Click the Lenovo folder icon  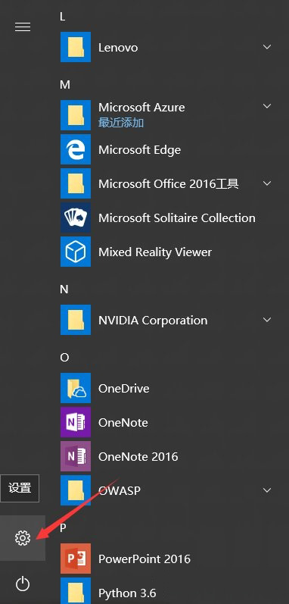coord(76,48)
